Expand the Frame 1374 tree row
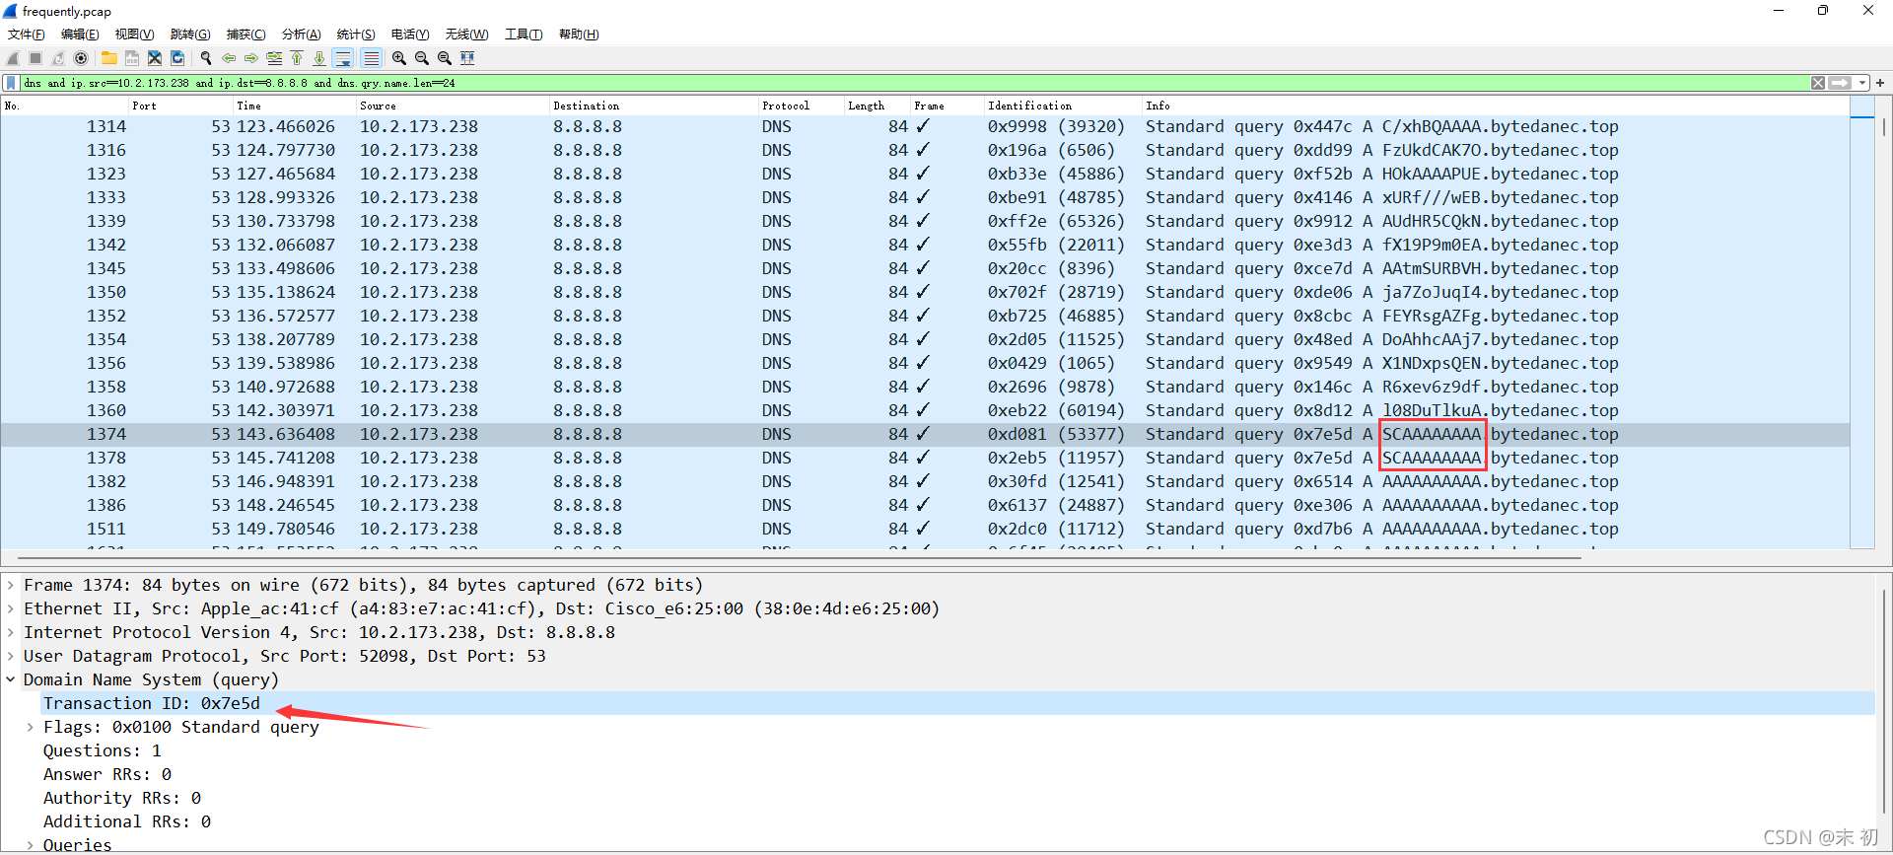The height and width of the screenshot is (855, 1893). [10, 585]
